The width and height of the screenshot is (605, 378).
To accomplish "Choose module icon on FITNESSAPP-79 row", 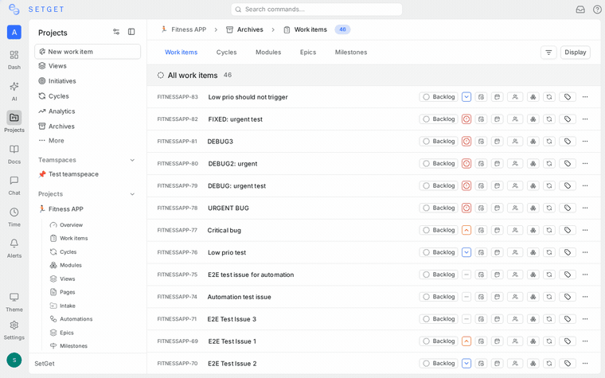I will 533,186.
